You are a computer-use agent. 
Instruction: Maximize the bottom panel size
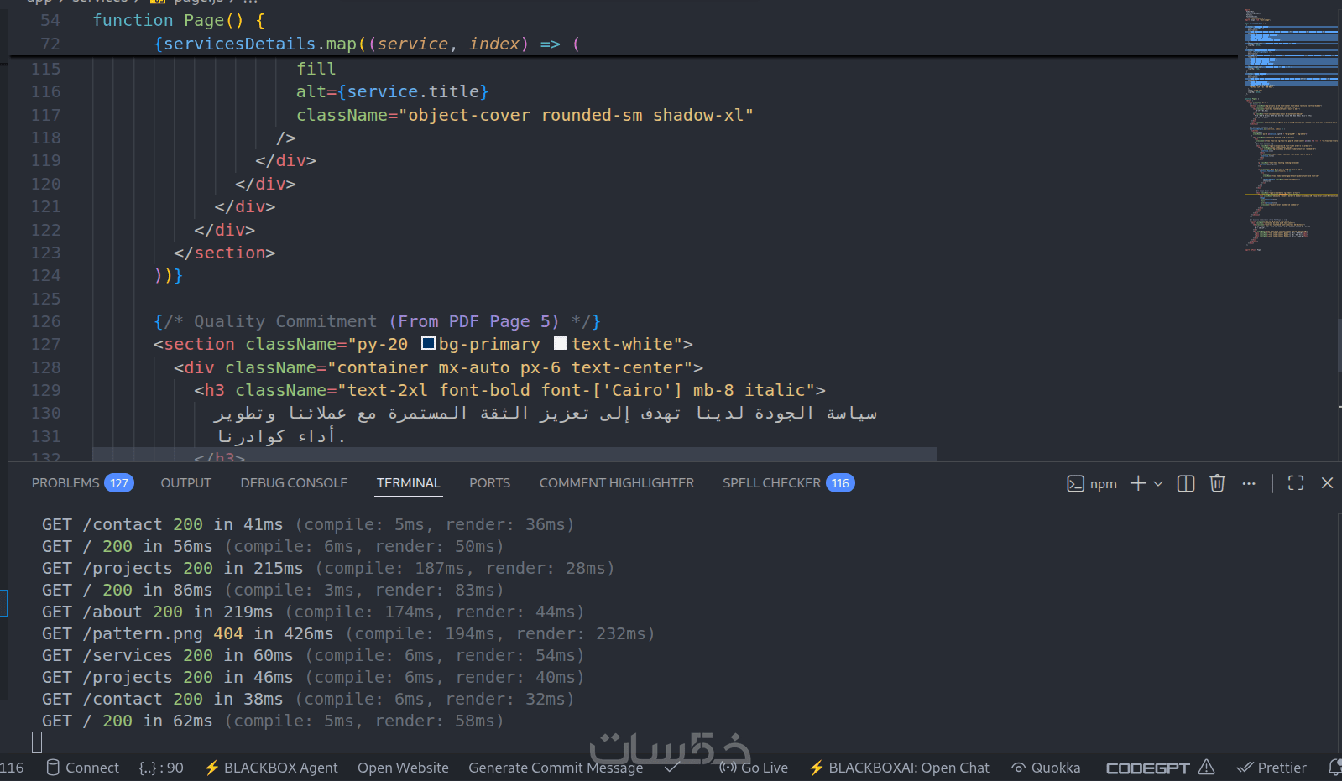[x=1296, y=483]
